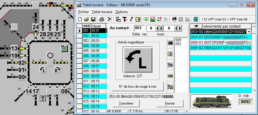Click the Transférer button
The height and width of the screenshot is (115, 258).
pos(126,103)
